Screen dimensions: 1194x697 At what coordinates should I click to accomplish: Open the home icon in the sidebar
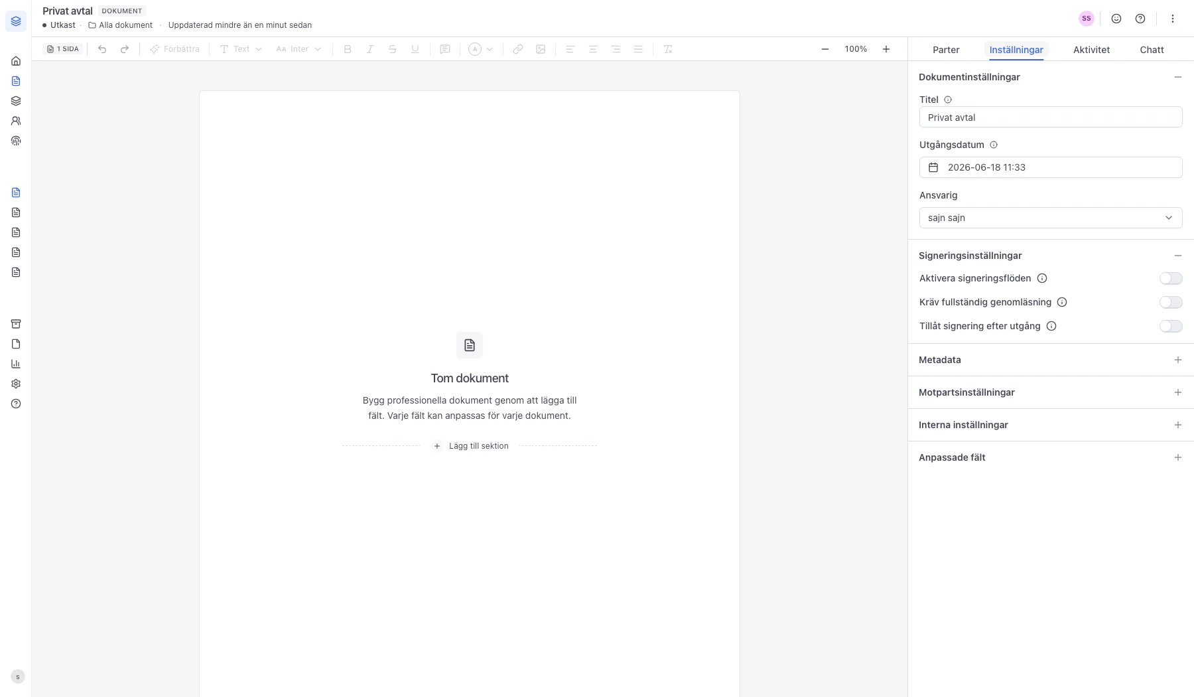[16, 61]
